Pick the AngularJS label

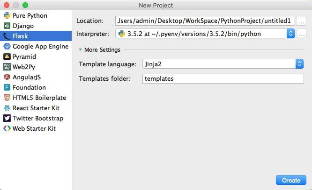[x=27, y=77]
